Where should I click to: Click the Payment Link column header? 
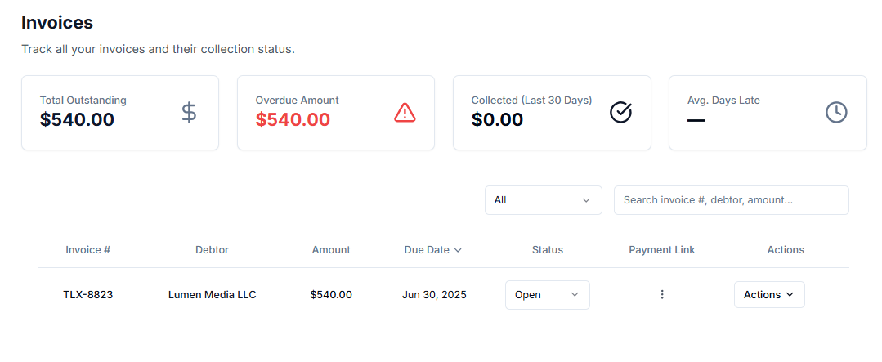pyautogui.click(x=661, y=250)
